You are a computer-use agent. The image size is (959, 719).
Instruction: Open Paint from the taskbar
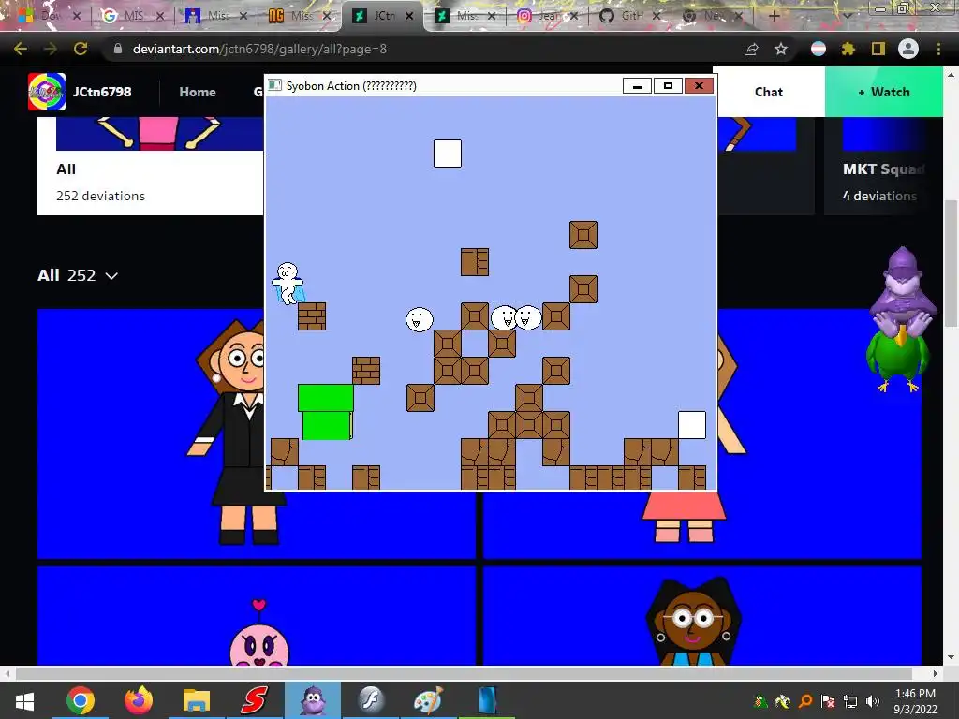click(428, 700)
